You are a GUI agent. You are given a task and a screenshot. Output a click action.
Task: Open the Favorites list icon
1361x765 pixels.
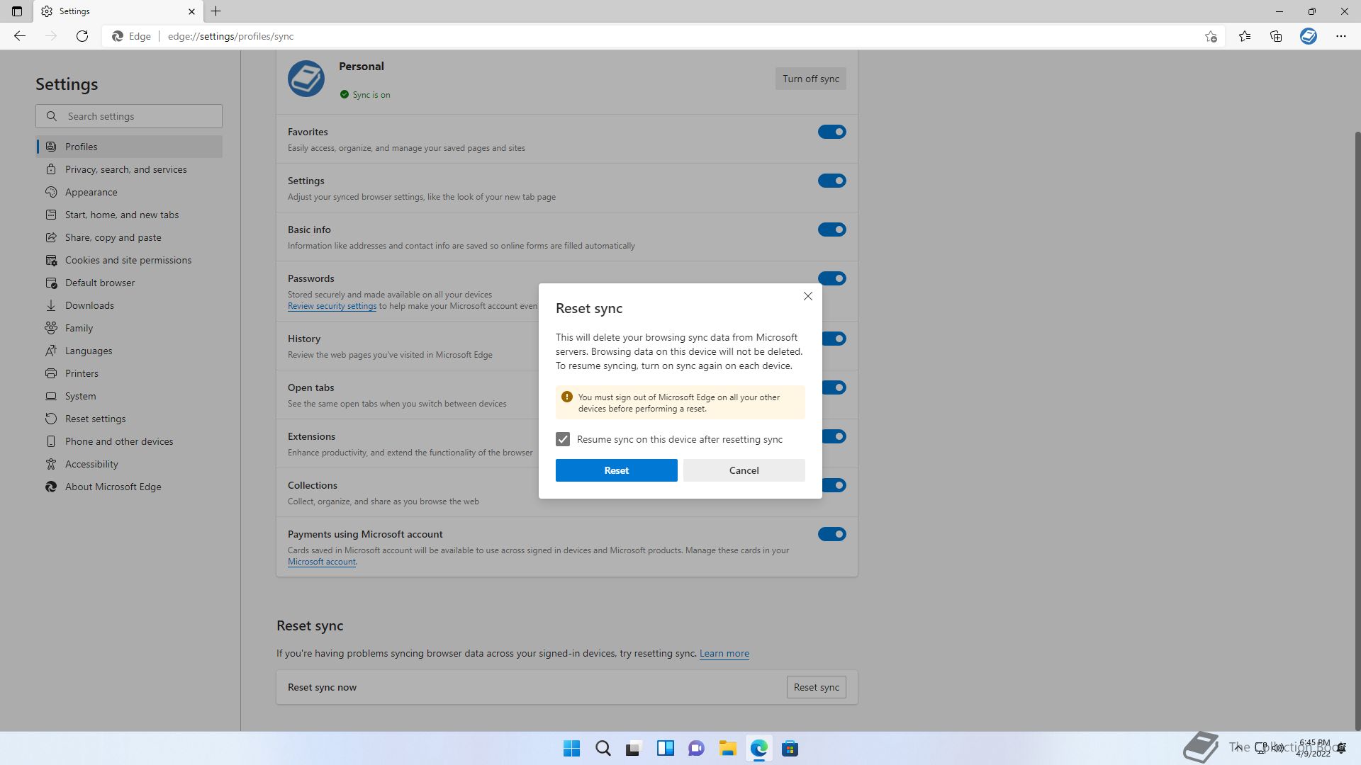pos(1245,36)
